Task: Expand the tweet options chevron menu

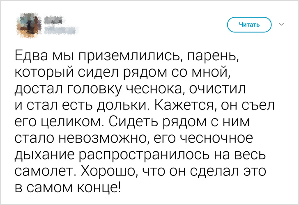Action: [282, 25]
